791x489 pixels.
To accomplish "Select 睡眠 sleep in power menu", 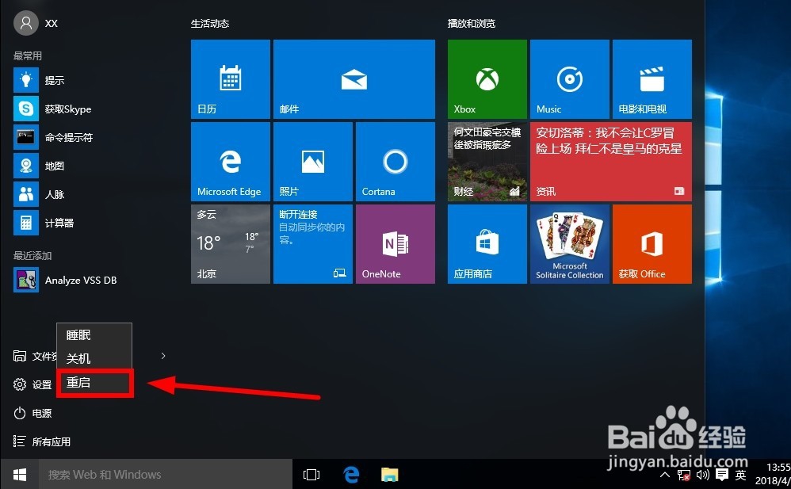I will 94,335.
